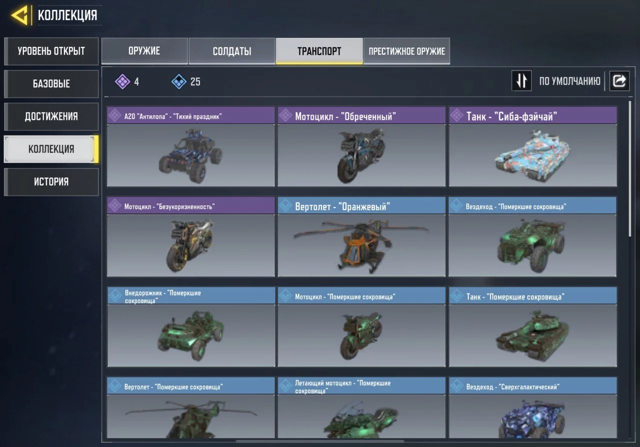The height and width of the screenshot is (447, 640).
Task: Open the История section
Action: click(51, 182)
